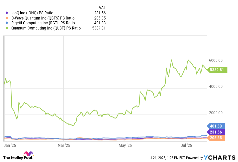The height and width of the screenshot is (162, 238).
Task: Click the blue 401.83 value flag
Action: click(217, 126)
